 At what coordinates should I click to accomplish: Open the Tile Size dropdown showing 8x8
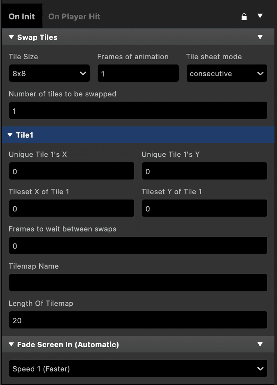pyautogui.click(x=48, y=73)
